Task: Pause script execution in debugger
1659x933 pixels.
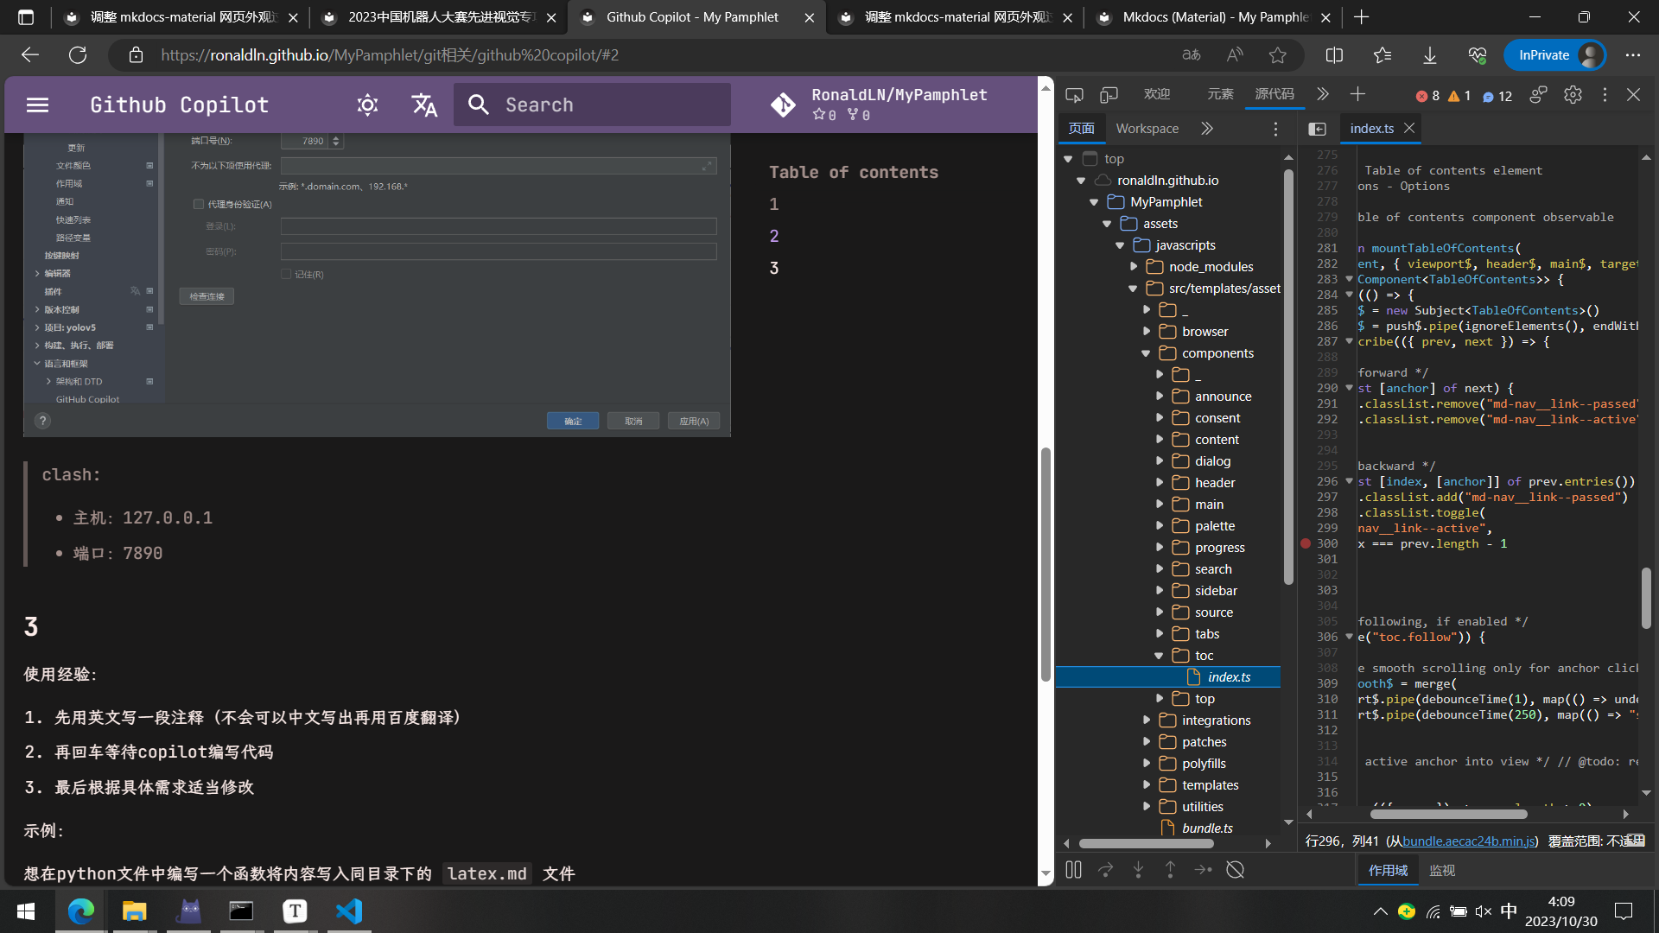Action: click(x=1073, y=870)
